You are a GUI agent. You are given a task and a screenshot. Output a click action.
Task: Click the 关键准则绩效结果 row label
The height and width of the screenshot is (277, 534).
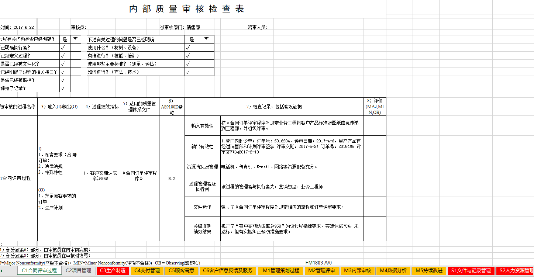pyautogui.click(x=202, y=229)
